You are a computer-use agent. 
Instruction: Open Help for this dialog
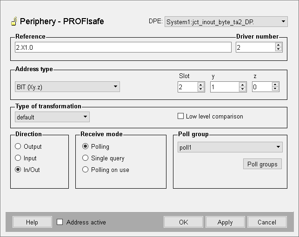pyautogui.click(x=32, y=222)
